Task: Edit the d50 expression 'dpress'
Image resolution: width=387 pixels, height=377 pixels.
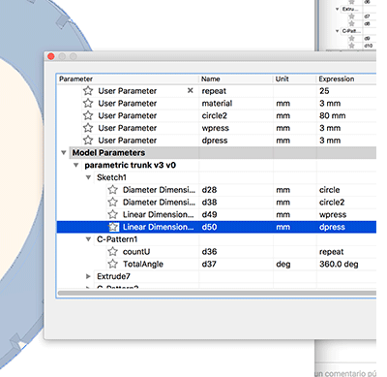Action: pyautogui.click(x=332, y=227)
